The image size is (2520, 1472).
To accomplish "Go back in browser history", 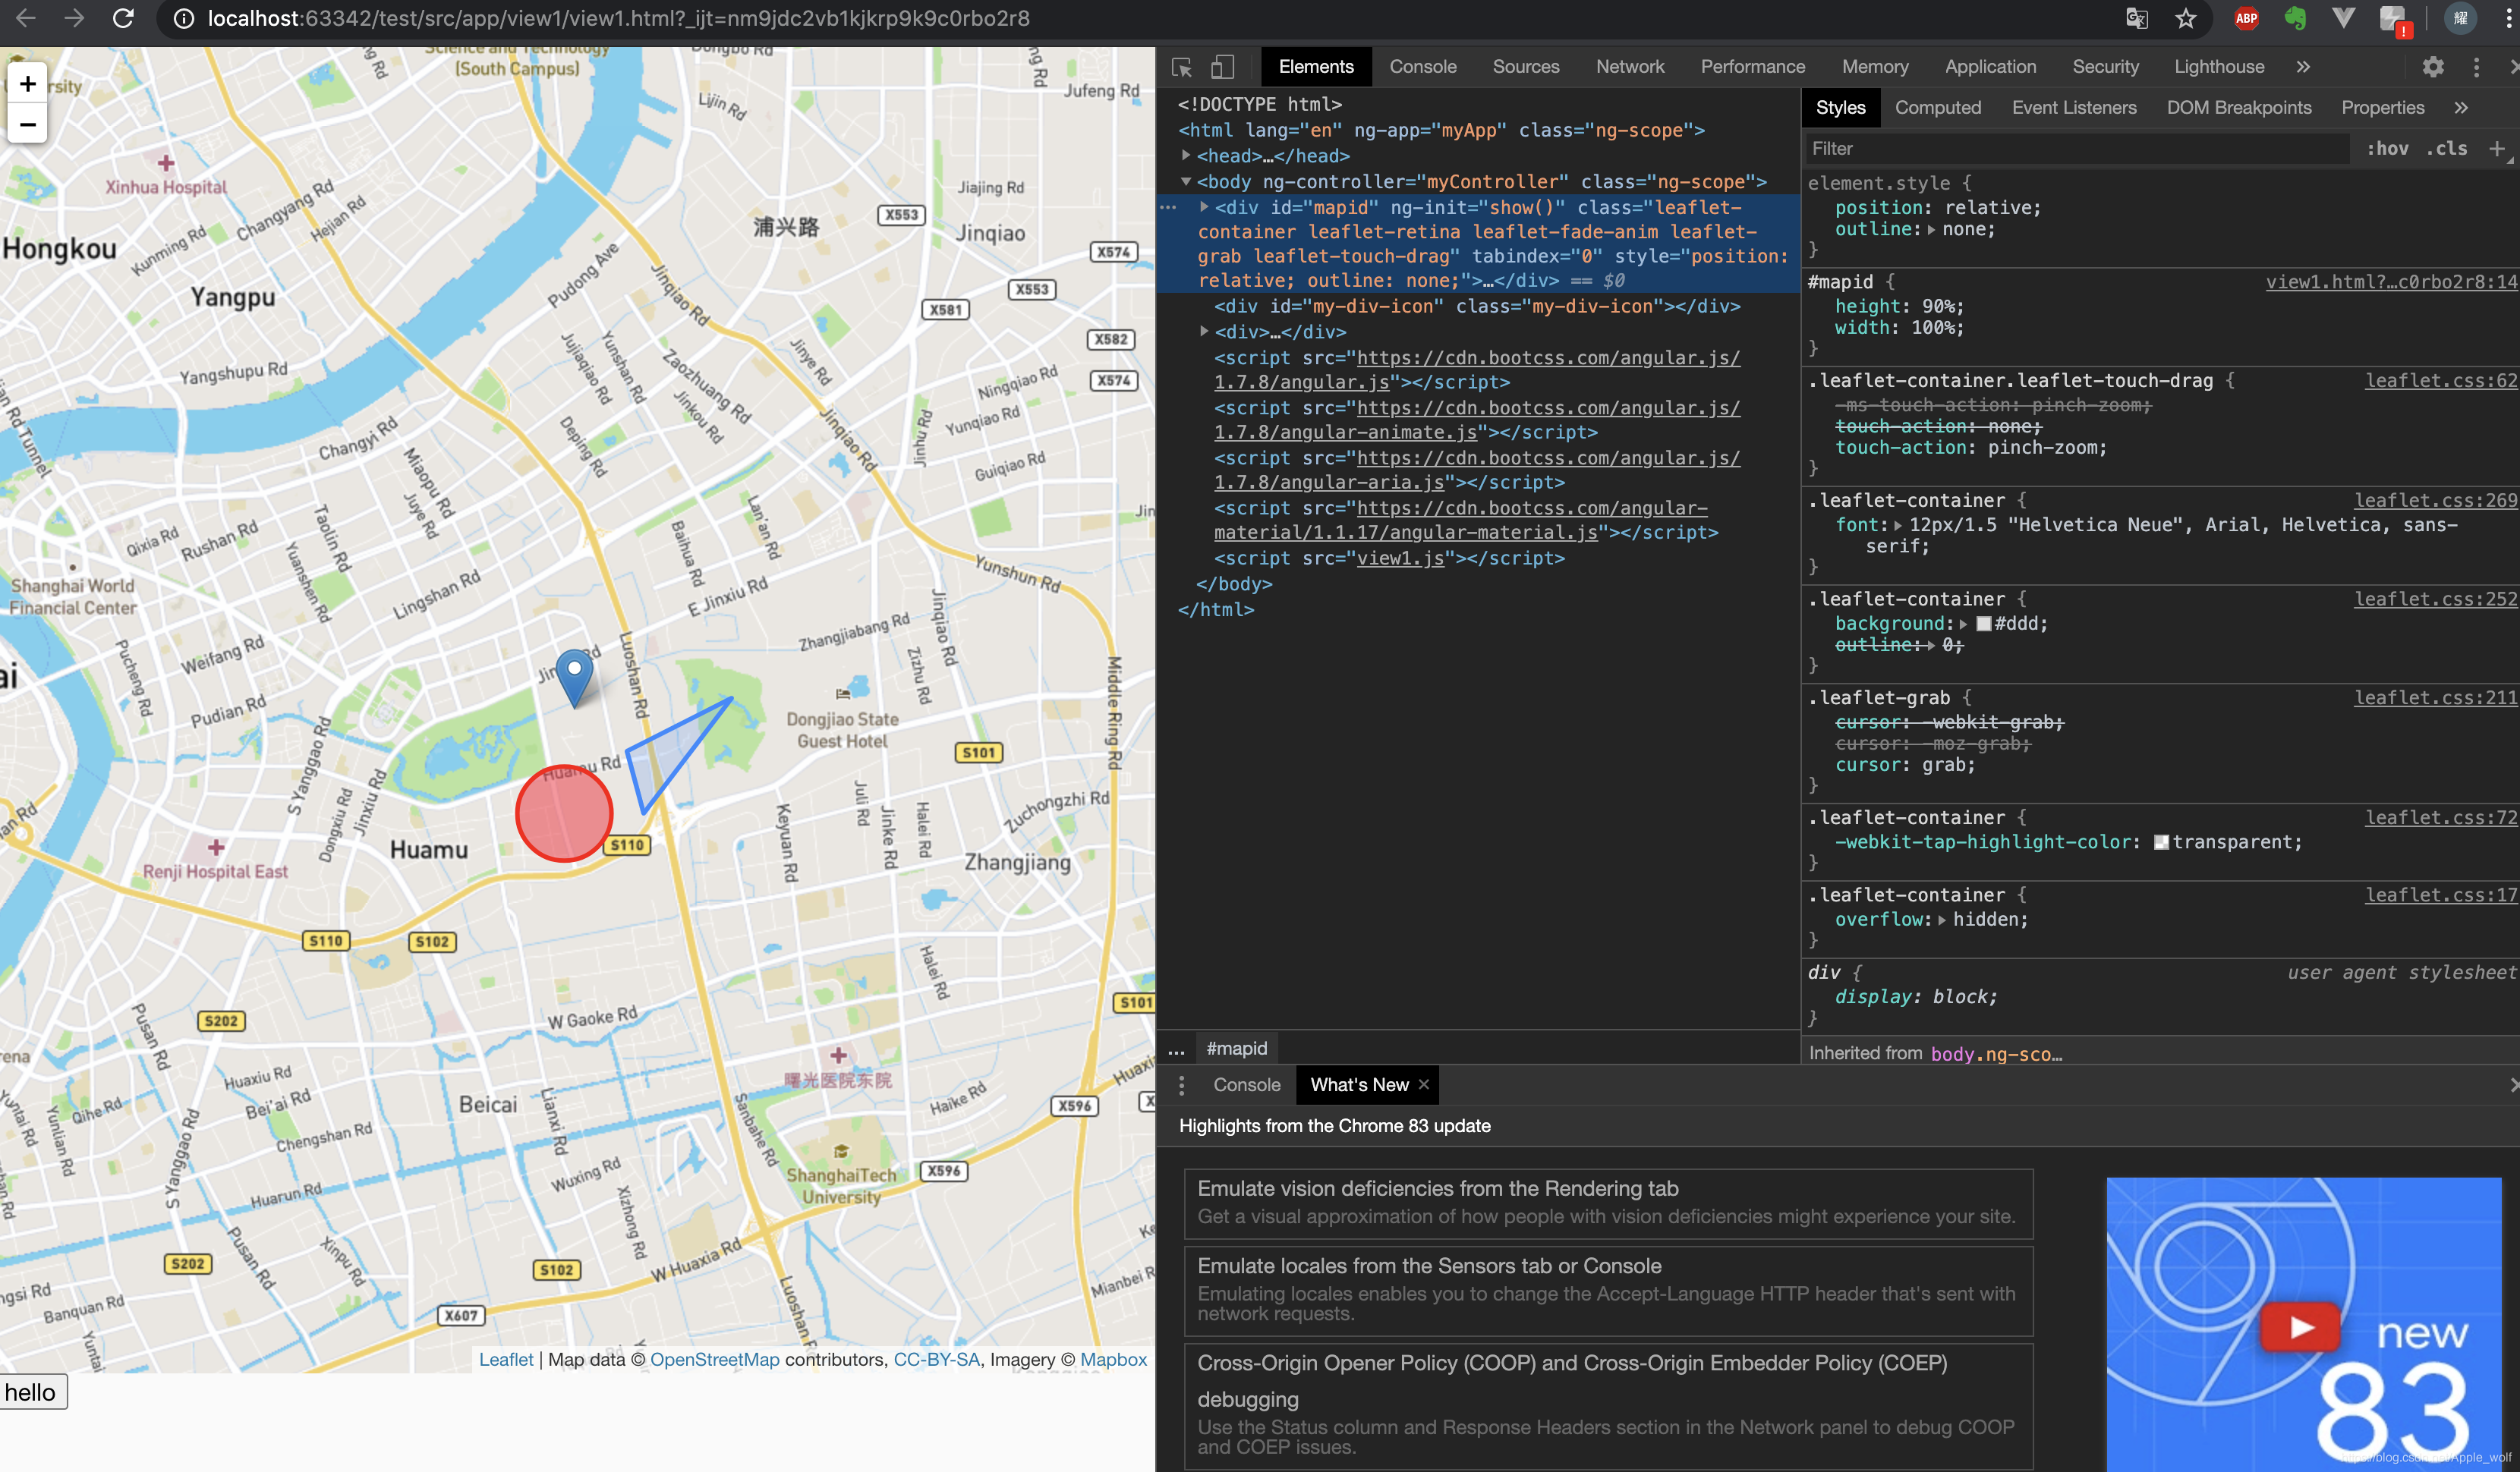I will (x=26, y=18).
